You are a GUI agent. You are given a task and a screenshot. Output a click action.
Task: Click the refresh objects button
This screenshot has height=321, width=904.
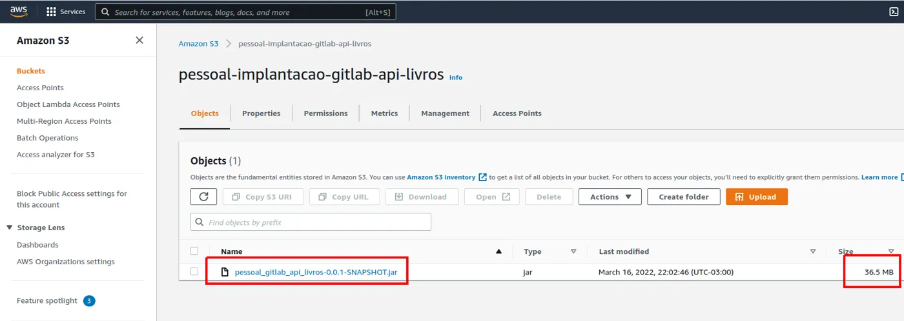click(x=203, y=197)
